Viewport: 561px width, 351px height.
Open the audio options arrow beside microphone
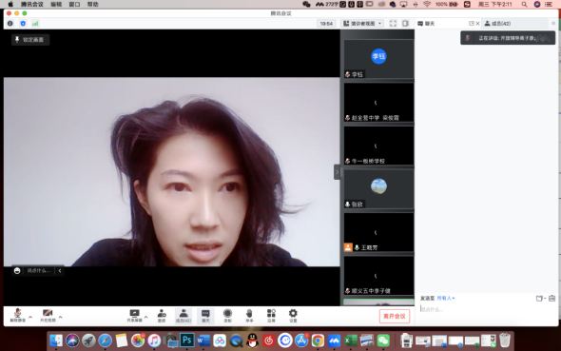(x=30, y=317)
